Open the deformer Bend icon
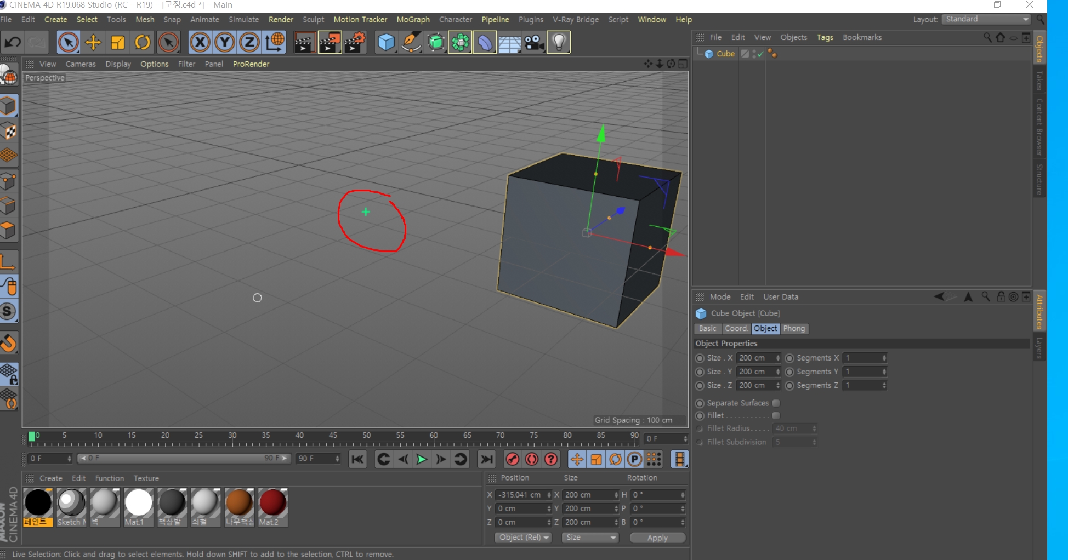This screenshot has height=560, width=1068. (485, 43)
